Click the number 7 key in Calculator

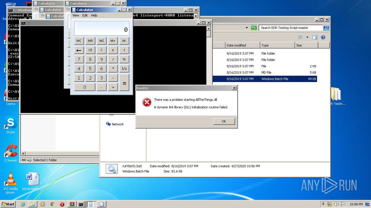tap(79, 59)
